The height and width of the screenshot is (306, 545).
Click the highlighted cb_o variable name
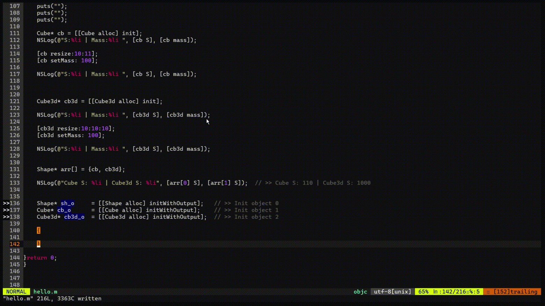(64, 210)
